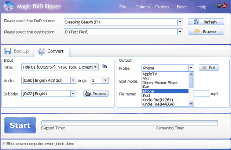Expand the DVD source dropdown
Image resolution: width=231 pixels, height=150 pixels.
coord(180,22)
